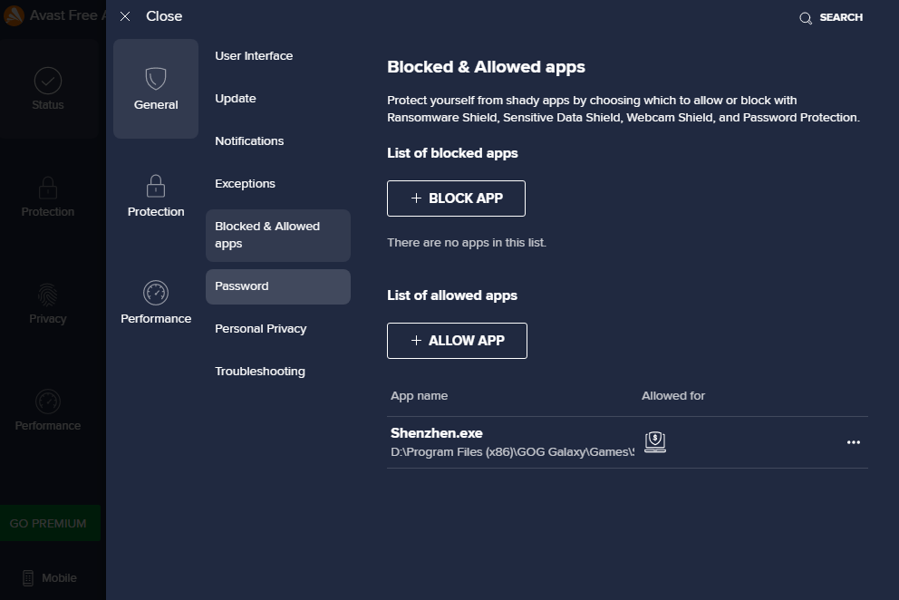Click the Avast logo icon
The image size is (899, 600).
(x=14, y=15)
